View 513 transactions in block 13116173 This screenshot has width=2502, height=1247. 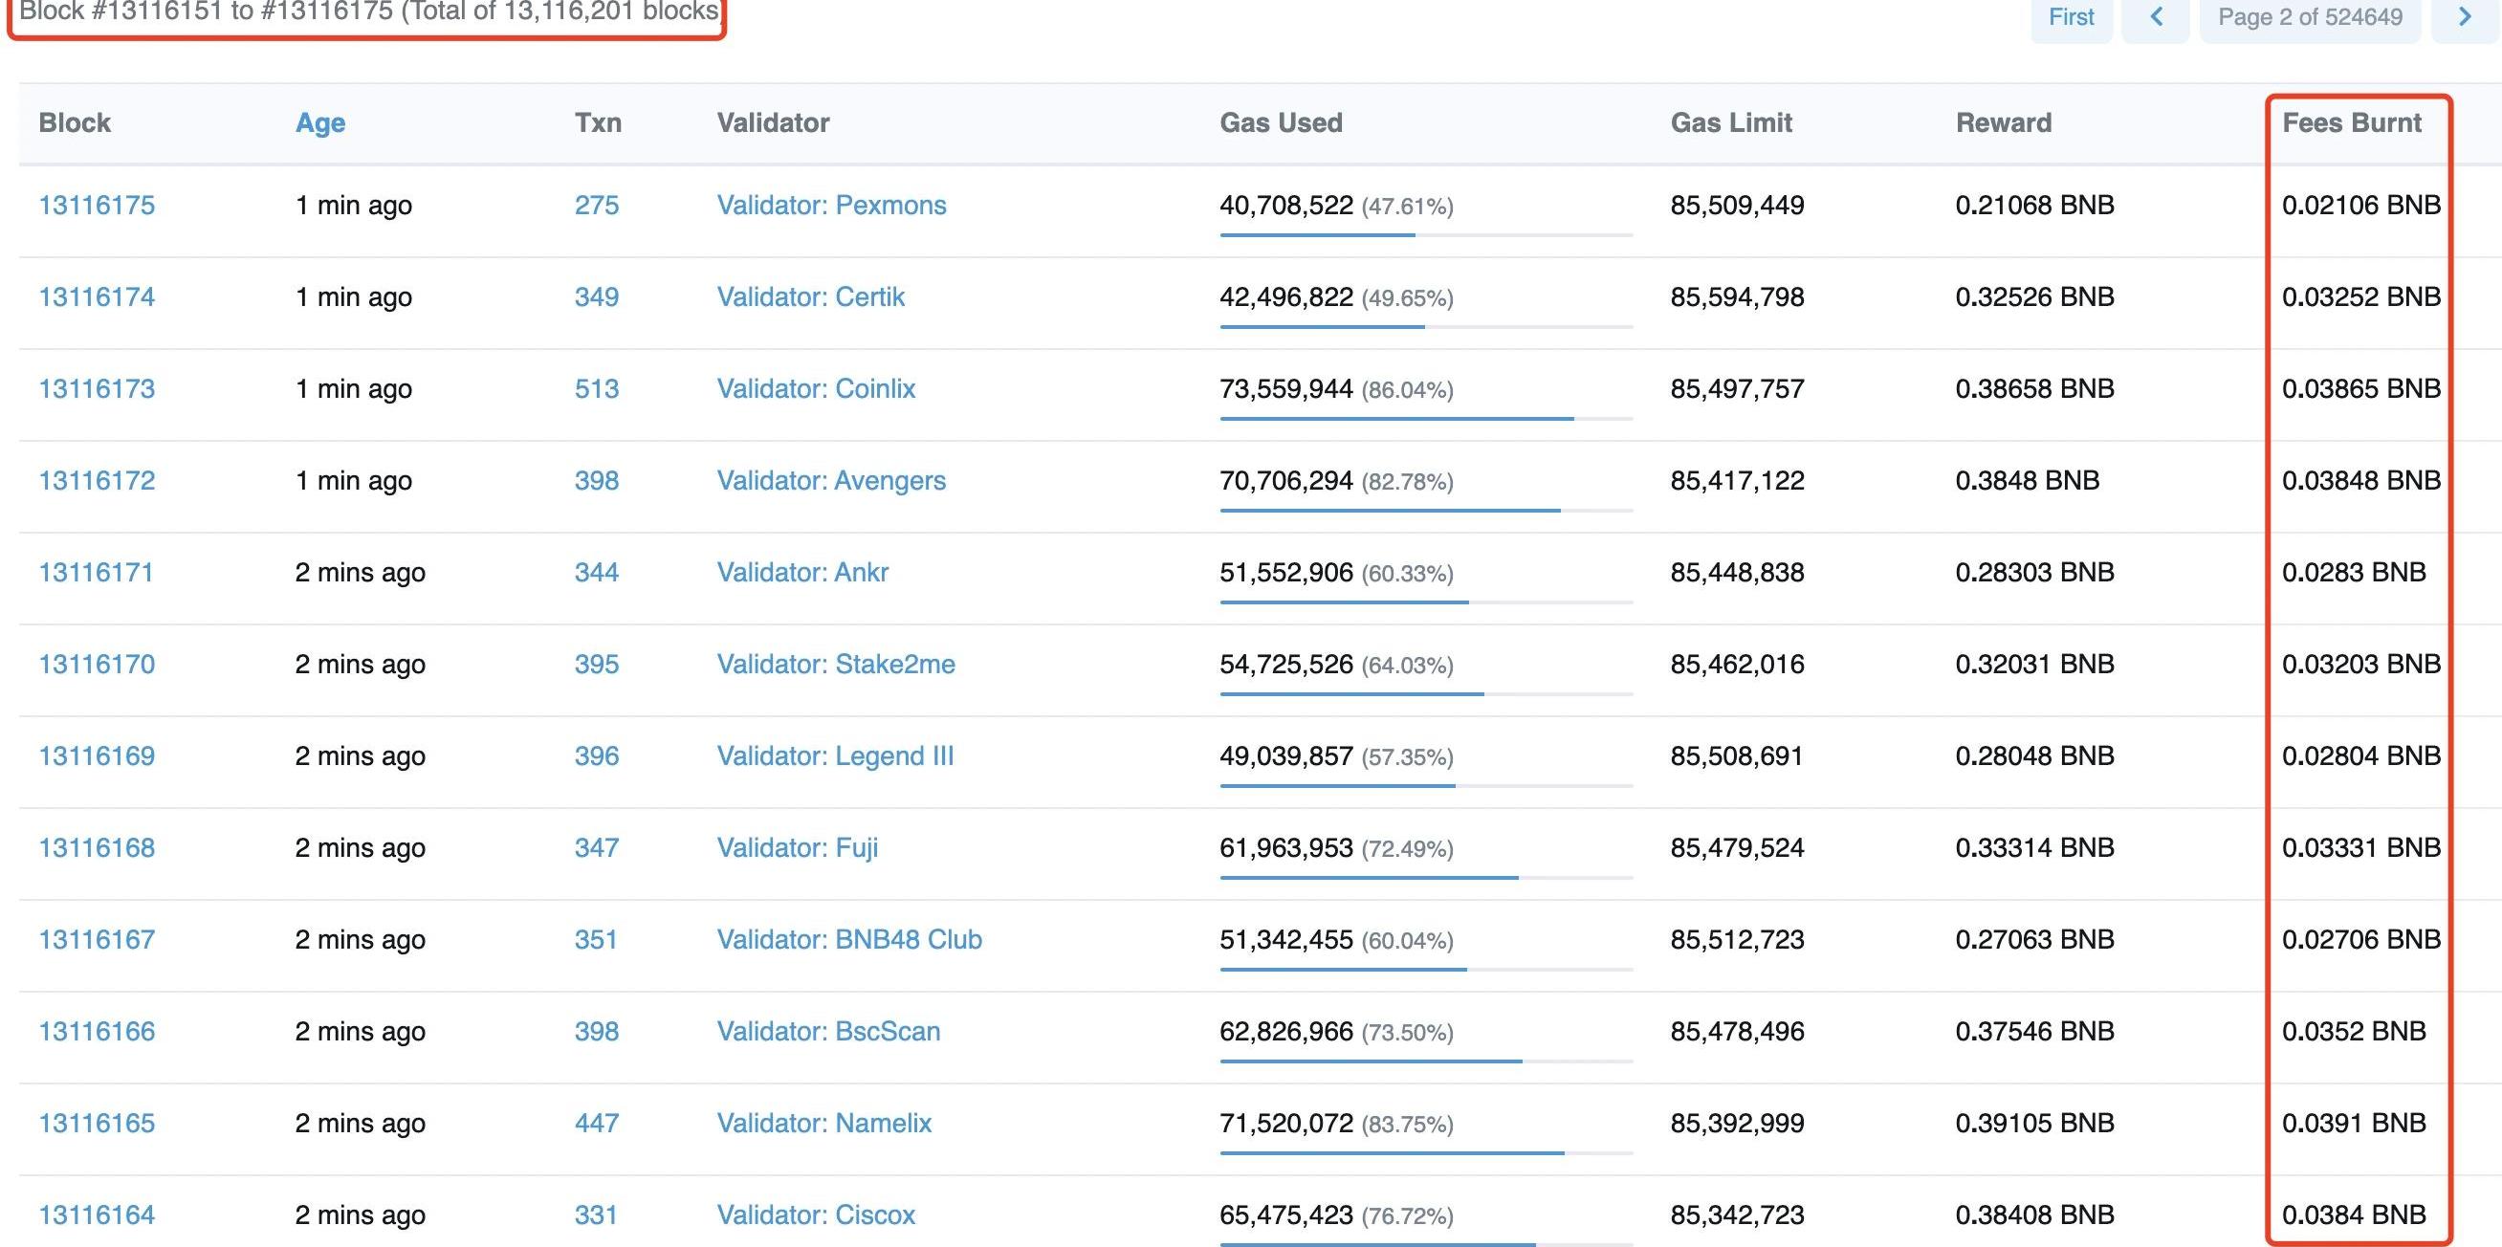[x=597, y=388]
